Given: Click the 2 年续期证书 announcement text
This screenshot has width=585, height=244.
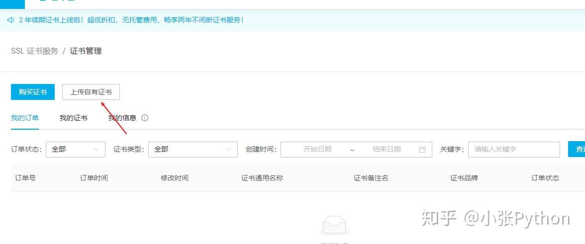Looking at the screenshot, I should [131, 20].
